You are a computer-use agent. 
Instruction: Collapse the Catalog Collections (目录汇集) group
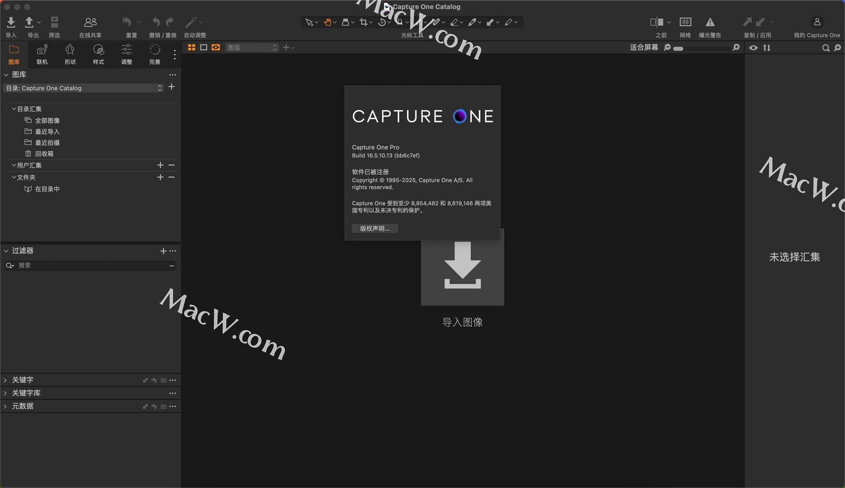click(x=14, y=109)
